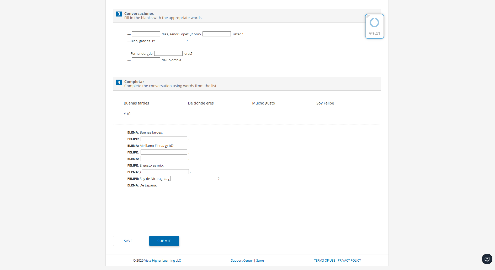Click the line 'ELENA: Me llamo Elena, ¿y tú?'

150,146
